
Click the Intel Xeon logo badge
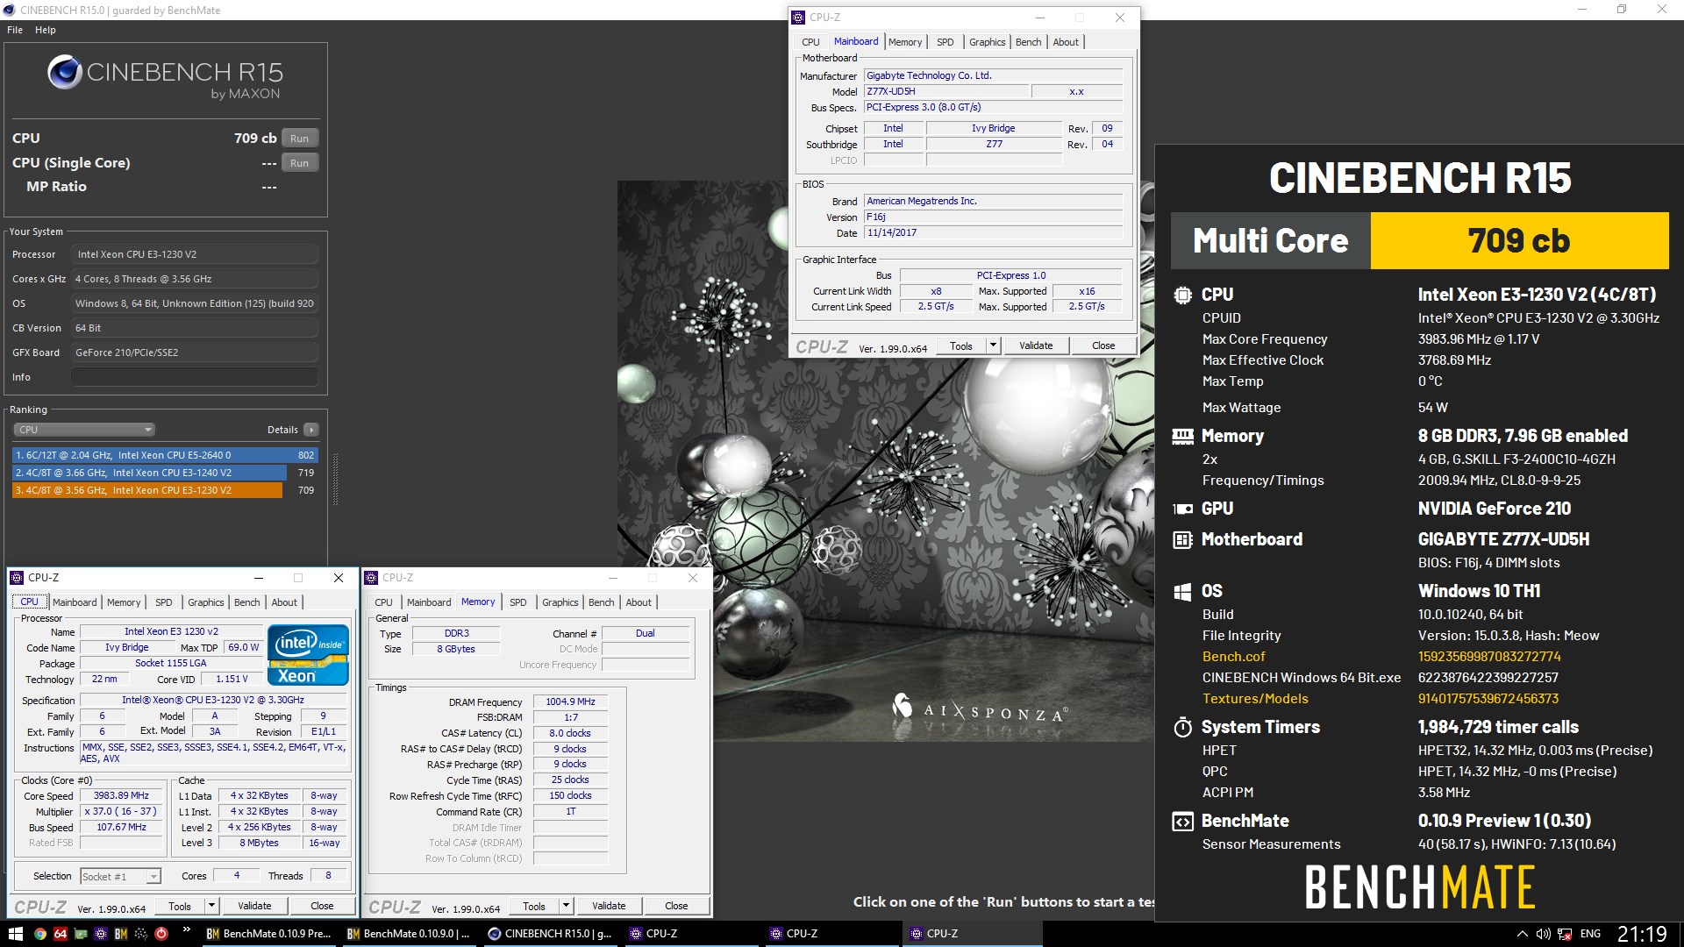click(308, 655)
